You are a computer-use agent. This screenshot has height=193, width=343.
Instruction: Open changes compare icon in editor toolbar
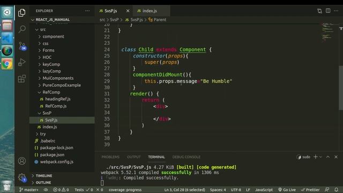coord(319,11)
